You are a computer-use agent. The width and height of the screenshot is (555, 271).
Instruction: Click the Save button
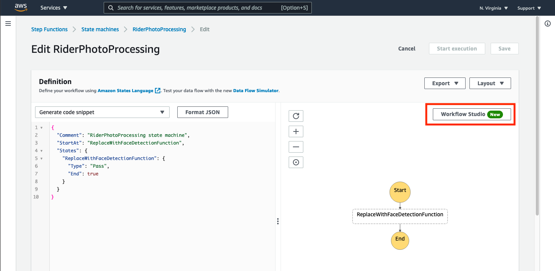(x=505, y=49)
